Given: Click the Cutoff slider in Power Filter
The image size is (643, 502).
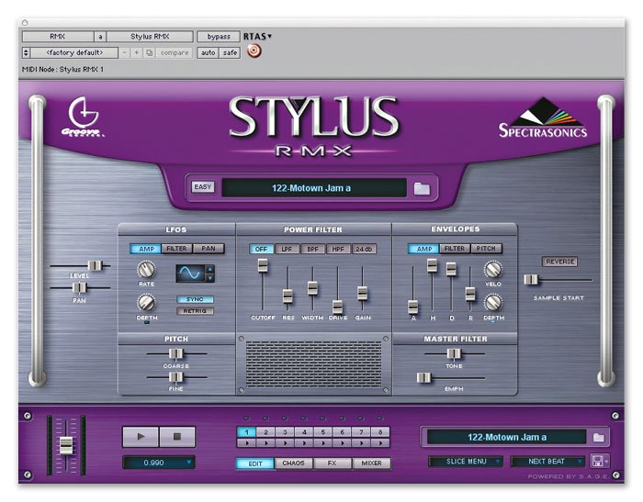Looking at the screenshot, I should tap(263, 265).
